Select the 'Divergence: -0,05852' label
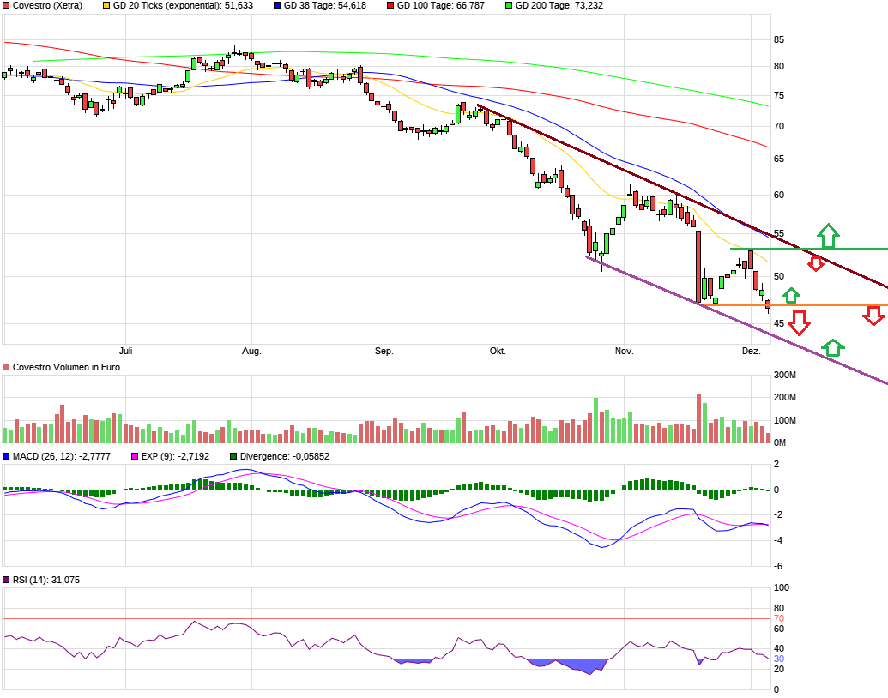This screenshot has width=888, height=698. [x=284, y=456]
